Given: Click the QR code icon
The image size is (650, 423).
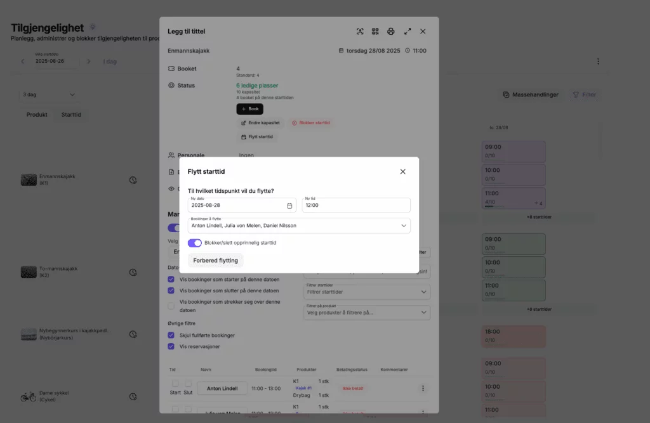Looking at the screenshot, I should point(375,31).
